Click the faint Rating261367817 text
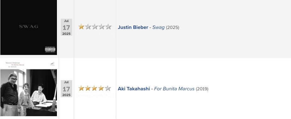The width and height of the screenshot is (291, 119). click(95, 96)
